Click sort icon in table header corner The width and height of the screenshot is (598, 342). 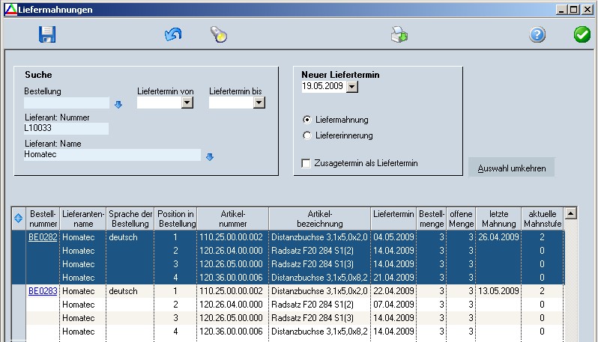19,219
